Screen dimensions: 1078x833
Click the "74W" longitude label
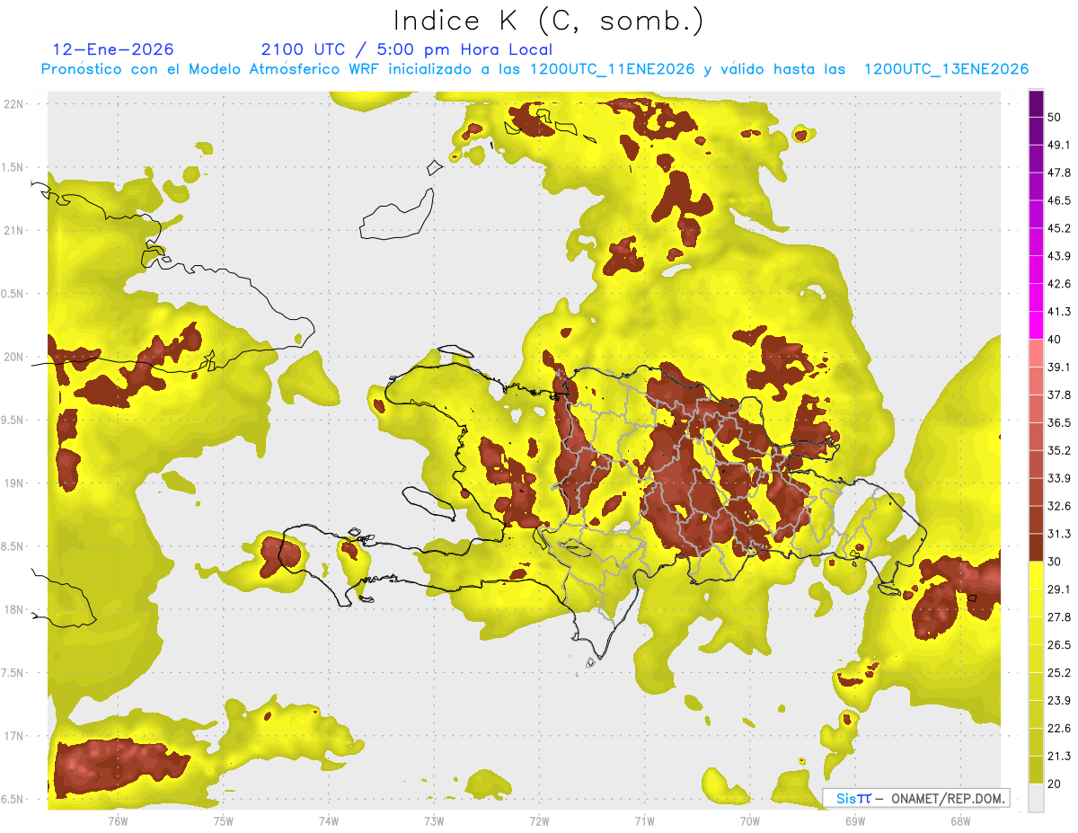pyautogui.click(x=329, y=820)
